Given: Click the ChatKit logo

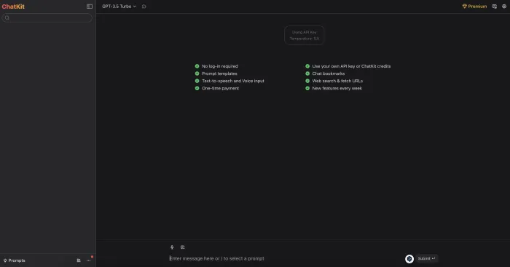Looking at the screenshot, I should (13, 7).
